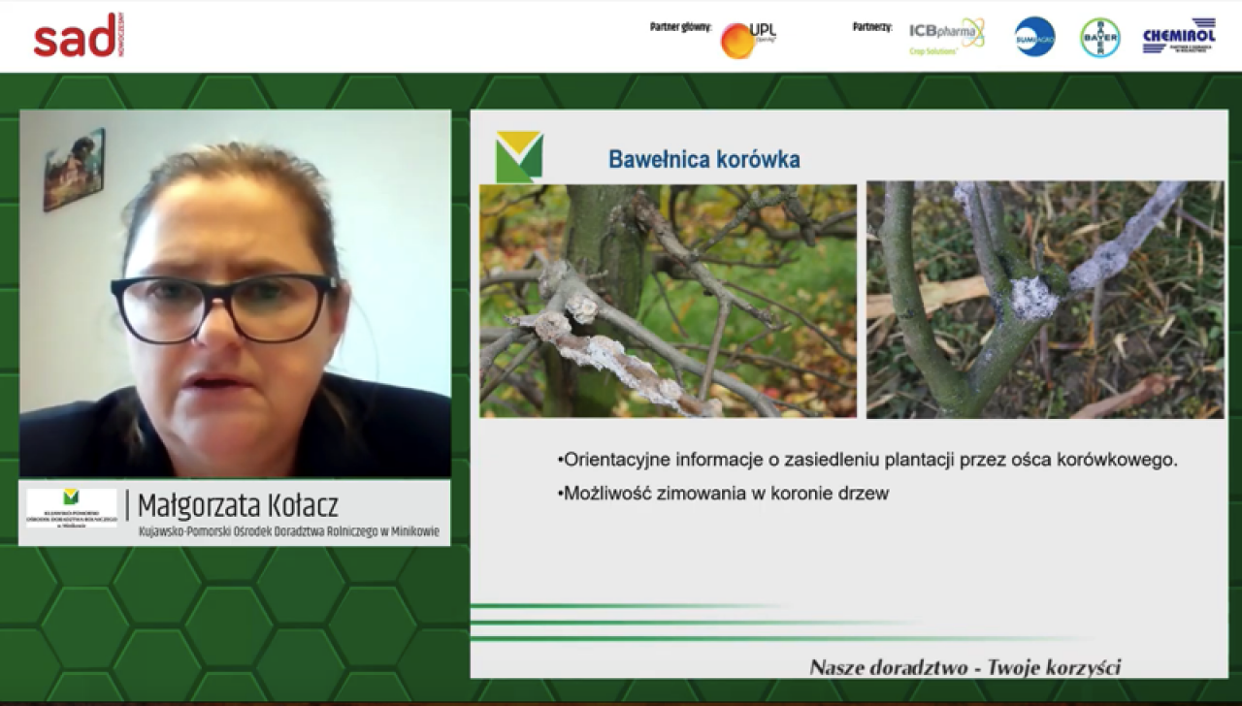Select the bullet starting 'Orientacyjne informacje'
This screenshot has height=706, width=1242.
[x=867, y=460]
